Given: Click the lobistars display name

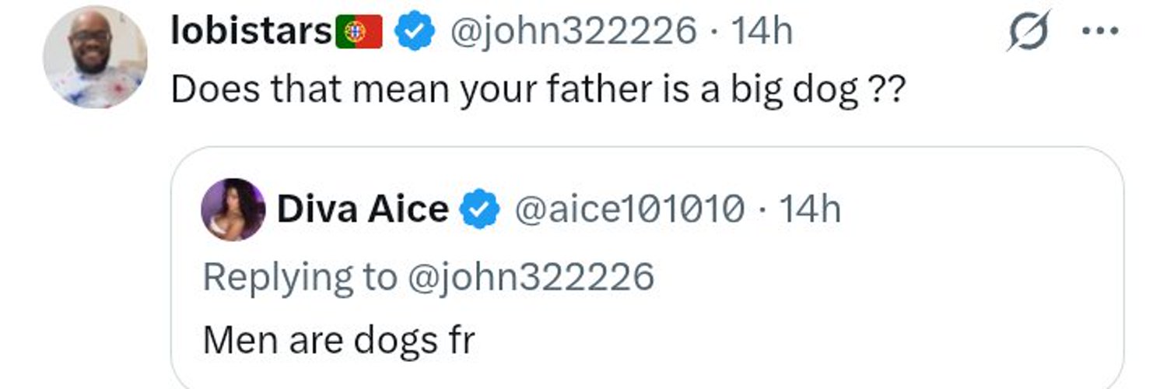Looking at the screenshot, I should tap(251, 31).
